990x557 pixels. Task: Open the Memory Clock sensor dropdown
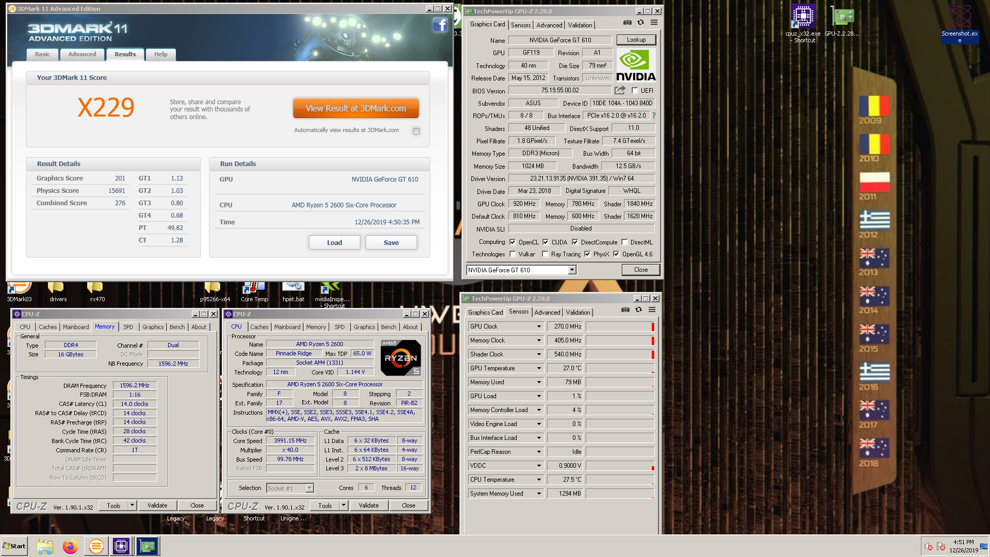(x=539, y=340)
